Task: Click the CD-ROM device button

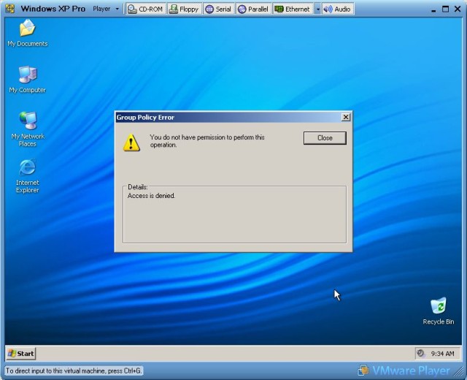Action: (x=145, y=9)
